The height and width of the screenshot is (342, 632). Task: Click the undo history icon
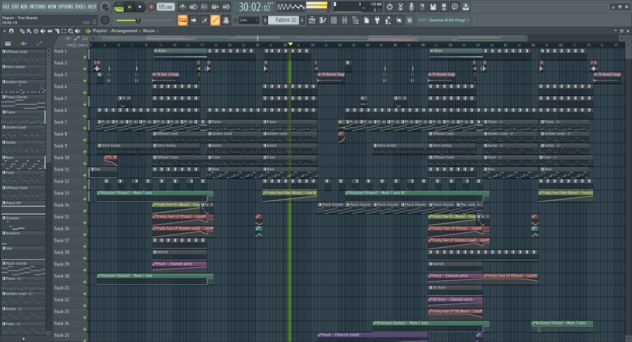click(389, 7)
